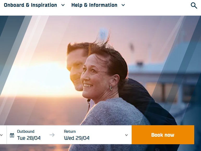Expand chevron next to Onboard & Inspiration
The height and width of the screenshot is (151, 201).
[x=63, y=5]
